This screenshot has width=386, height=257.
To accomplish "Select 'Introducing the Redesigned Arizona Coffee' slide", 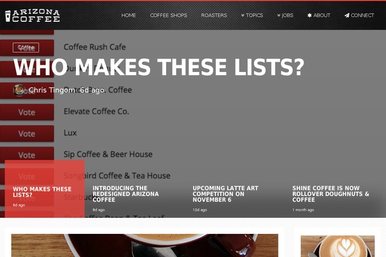I will click(125, 194).
